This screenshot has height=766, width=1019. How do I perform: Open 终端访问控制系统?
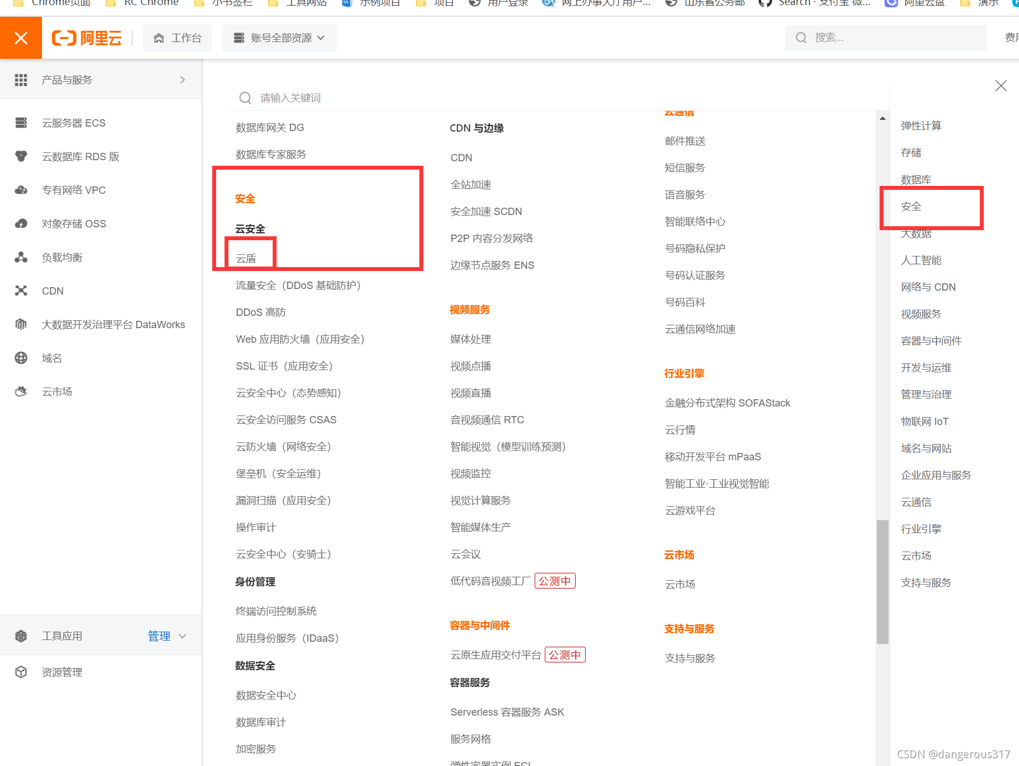276,611
